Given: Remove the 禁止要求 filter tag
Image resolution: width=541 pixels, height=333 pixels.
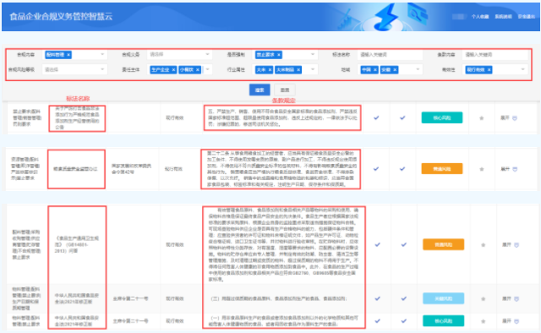Looking at the screenshot, I should [x=279, y=55].
